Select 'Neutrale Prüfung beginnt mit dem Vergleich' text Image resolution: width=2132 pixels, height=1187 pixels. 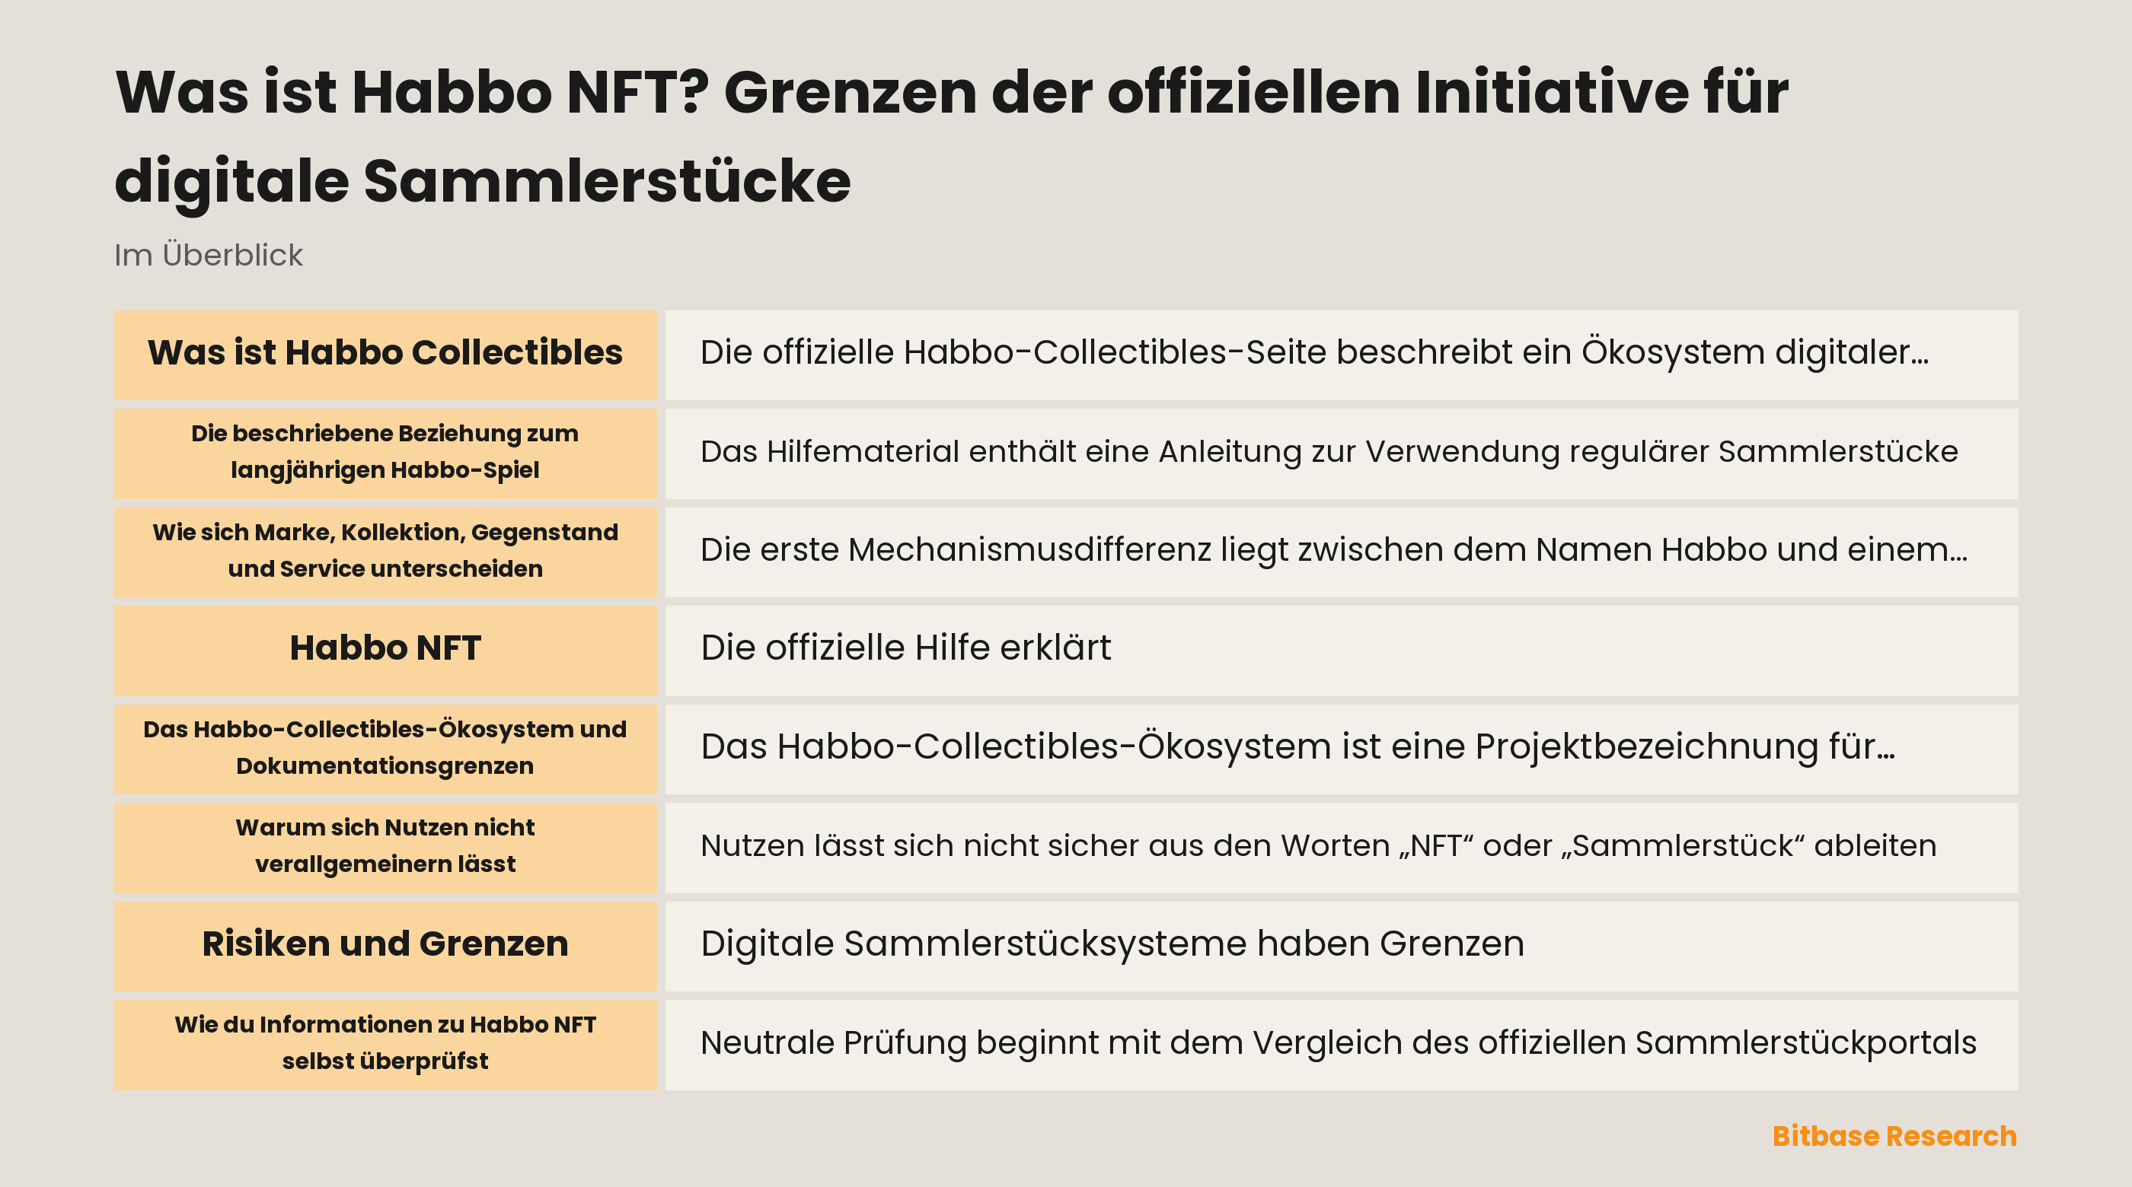pyautogui.click(x=1339, y=1043)
